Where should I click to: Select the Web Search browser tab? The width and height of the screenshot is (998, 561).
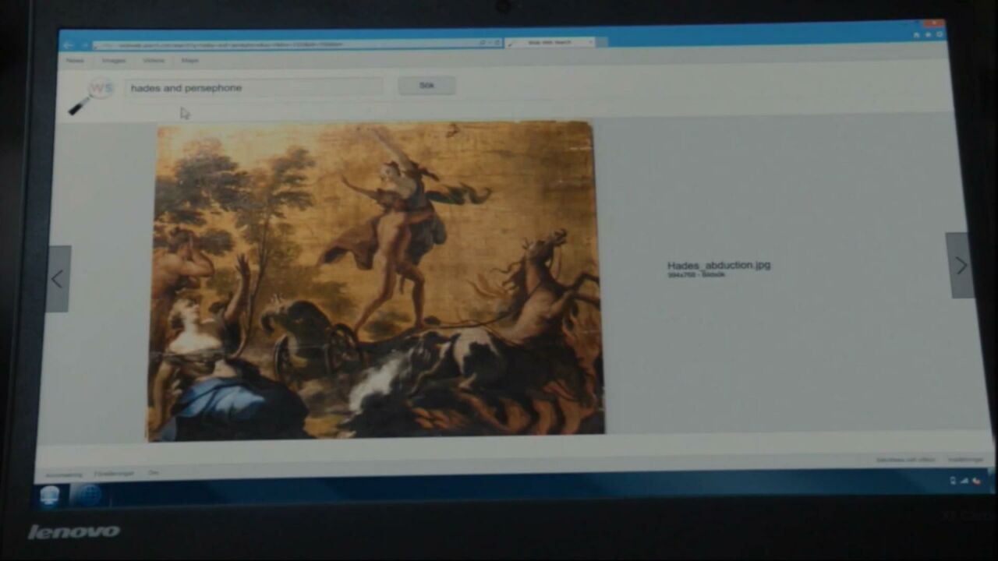(x=550, y=42)
